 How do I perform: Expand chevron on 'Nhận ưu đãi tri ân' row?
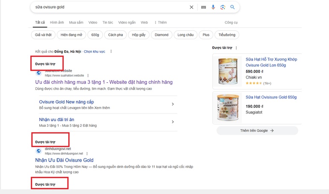173,122
